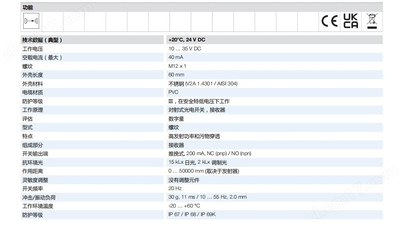Screen dimensions: 403x226
Task: Click the 型式 label
Action: coord(27,127)
